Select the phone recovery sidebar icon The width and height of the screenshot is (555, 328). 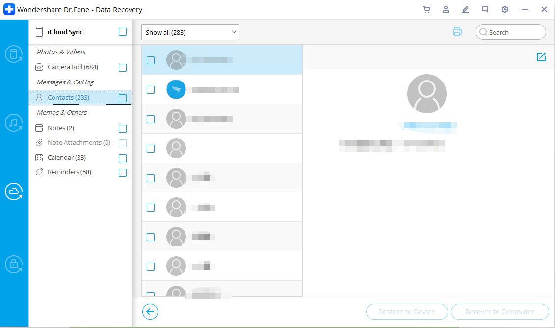point(14,54)
